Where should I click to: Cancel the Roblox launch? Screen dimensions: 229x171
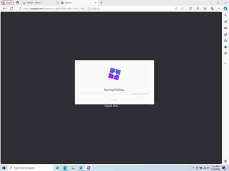pyautogui.click(x=114, y=99)
